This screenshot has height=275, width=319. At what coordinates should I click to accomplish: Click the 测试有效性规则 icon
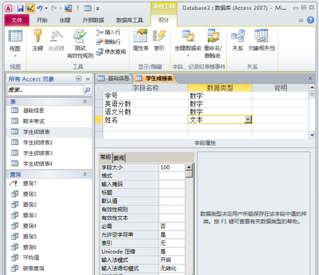(80, 43)
